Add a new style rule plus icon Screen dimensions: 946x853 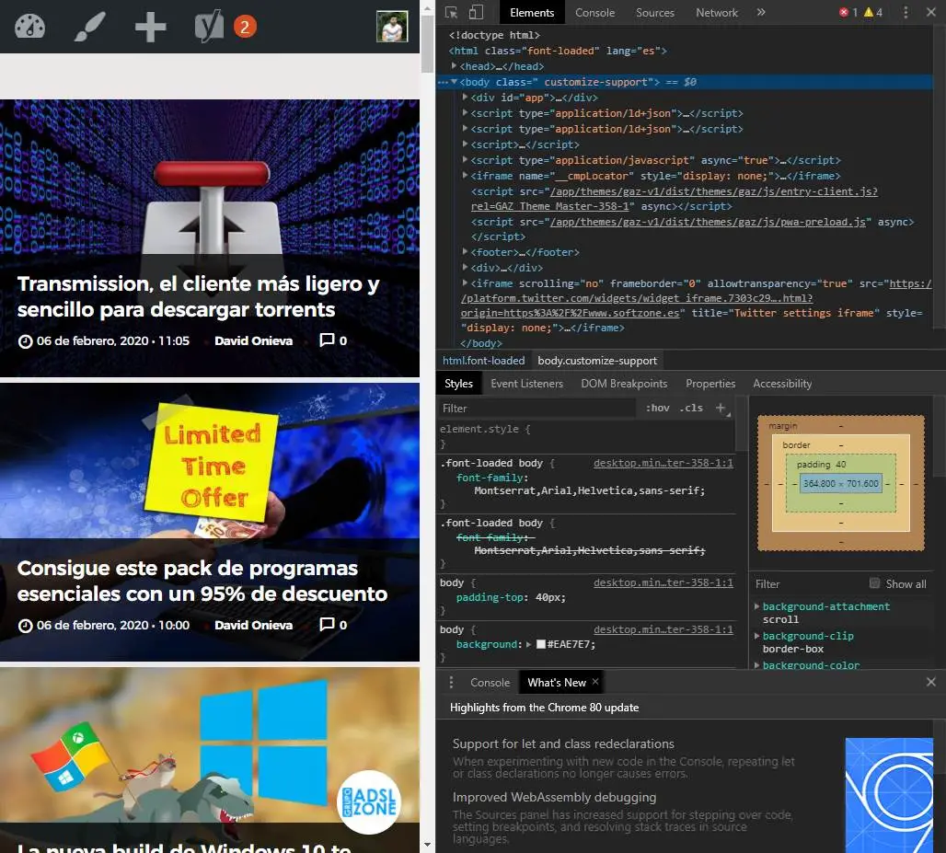tap(721, 409)
